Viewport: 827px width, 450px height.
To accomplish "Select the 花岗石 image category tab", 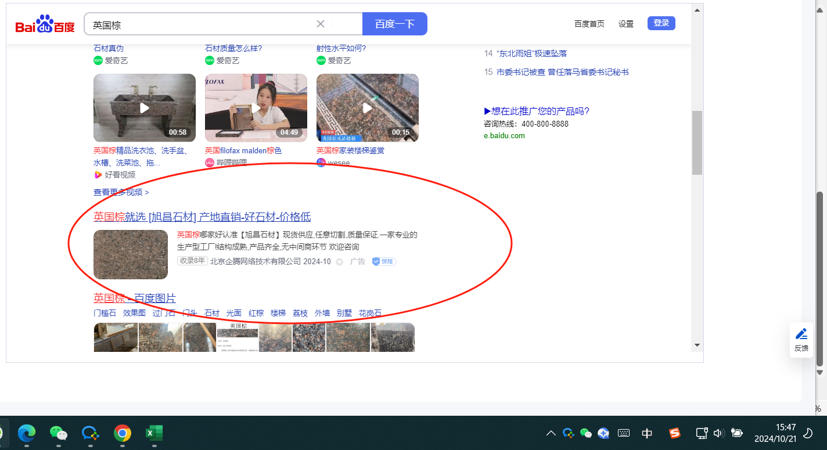I will coord(370,313).
